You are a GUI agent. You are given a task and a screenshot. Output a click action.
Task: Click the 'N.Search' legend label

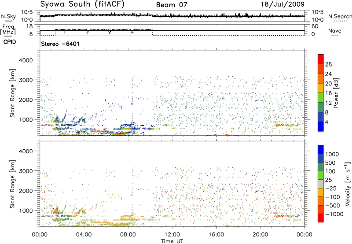(x=340, y=16)
